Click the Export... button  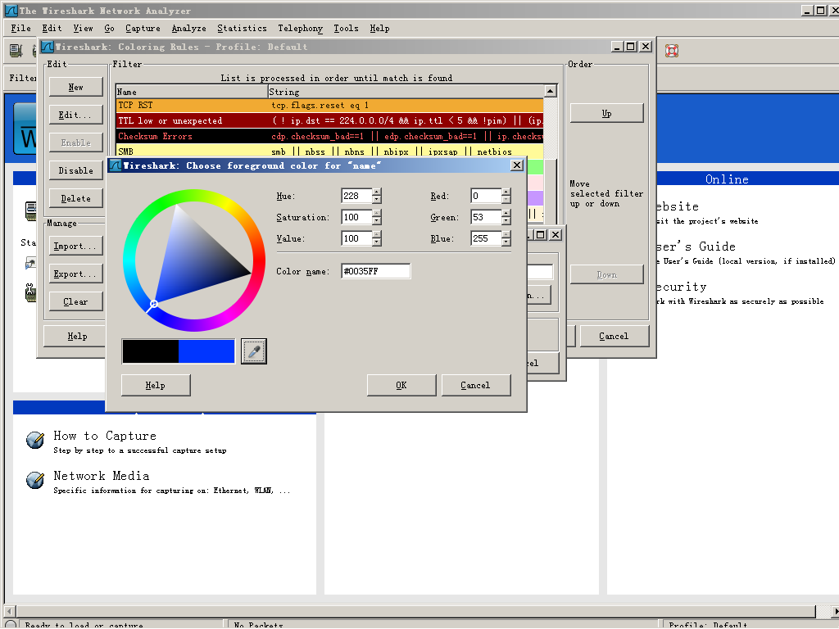[x=76, y=274]
